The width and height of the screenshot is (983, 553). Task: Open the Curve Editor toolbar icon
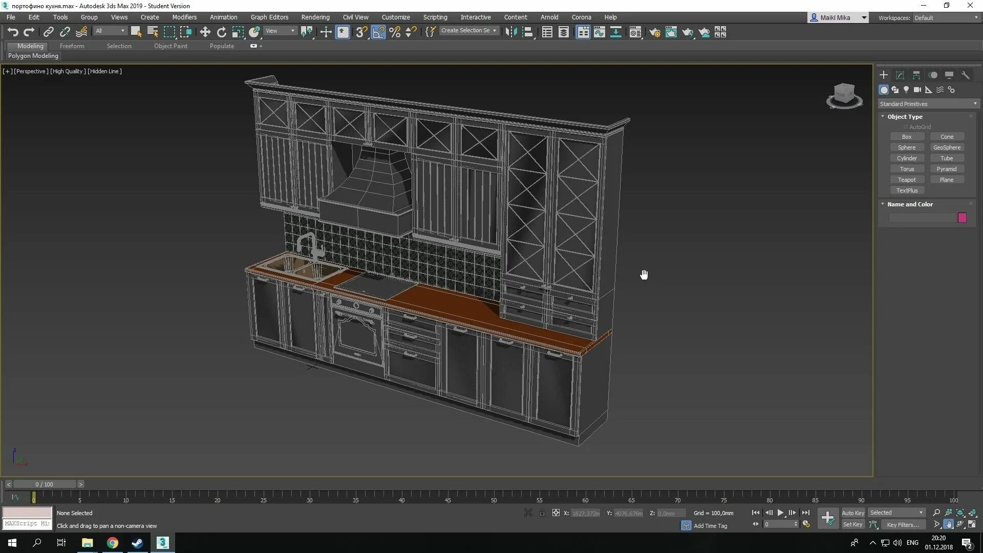(599, 32)
